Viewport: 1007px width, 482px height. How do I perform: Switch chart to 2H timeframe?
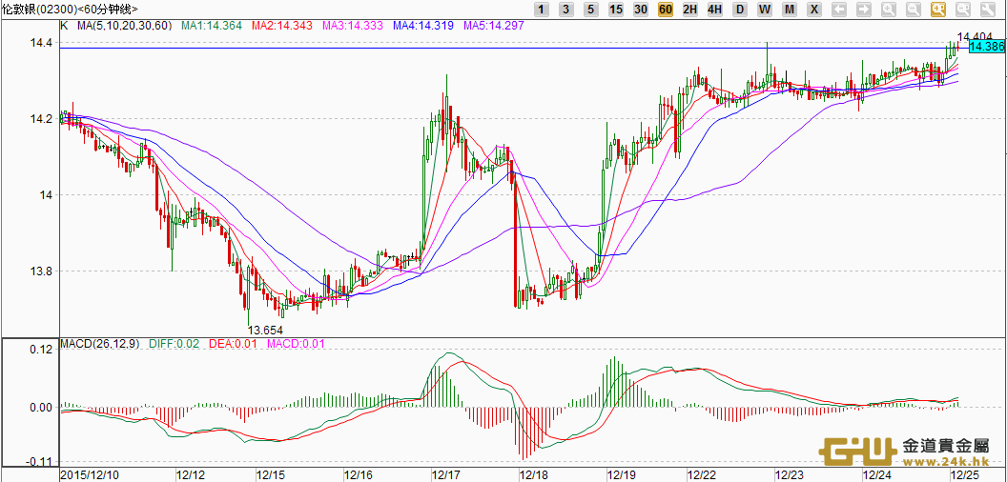click(x=690, y=10)
